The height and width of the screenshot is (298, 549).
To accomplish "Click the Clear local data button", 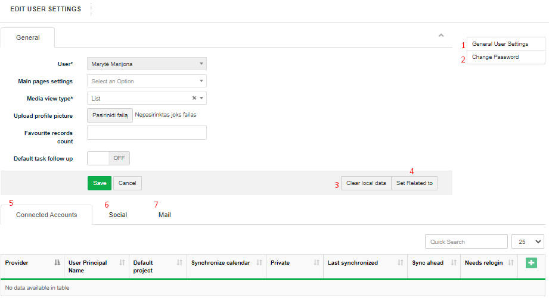I will pyautogui.click(x=366, y=183).
